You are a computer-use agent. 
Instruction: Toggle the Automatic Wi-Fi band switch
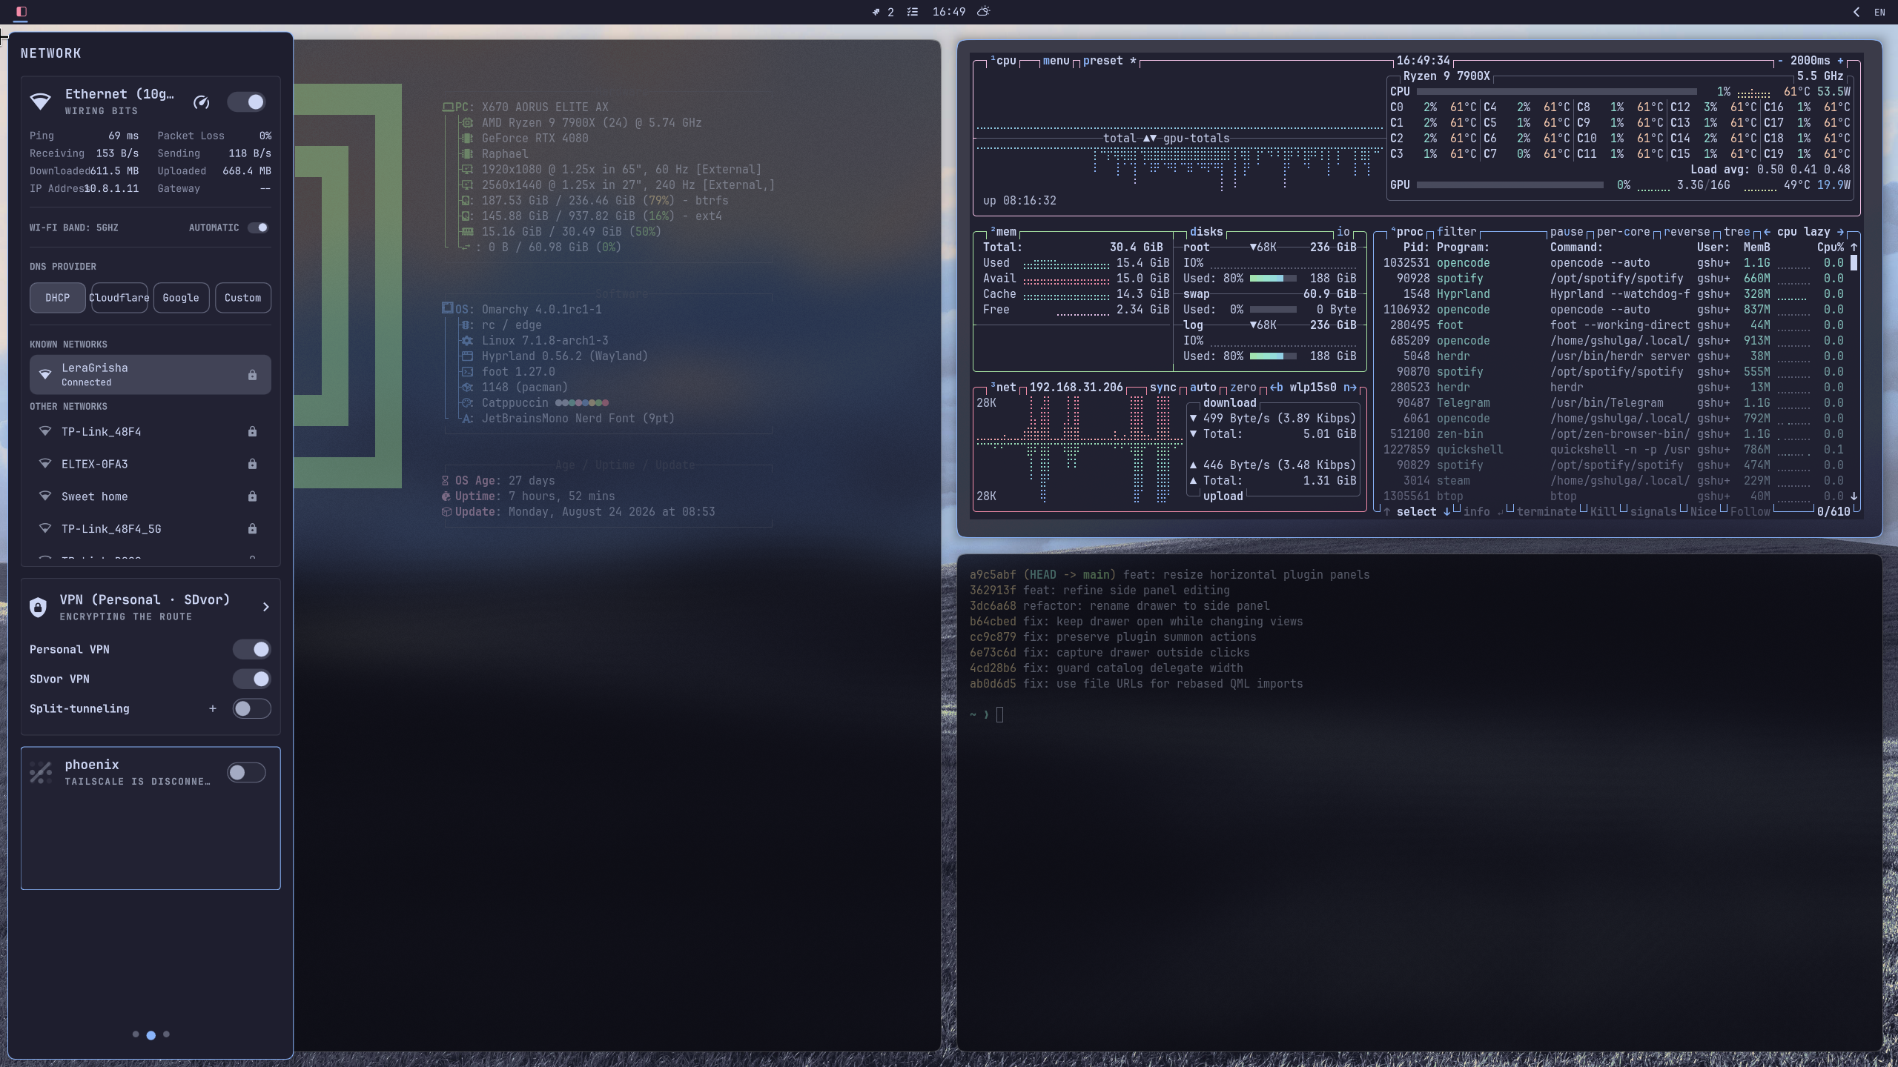258,227
